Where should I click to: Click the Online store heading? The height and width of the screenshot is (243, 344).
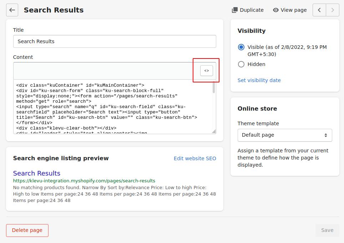tap(257, 108)
